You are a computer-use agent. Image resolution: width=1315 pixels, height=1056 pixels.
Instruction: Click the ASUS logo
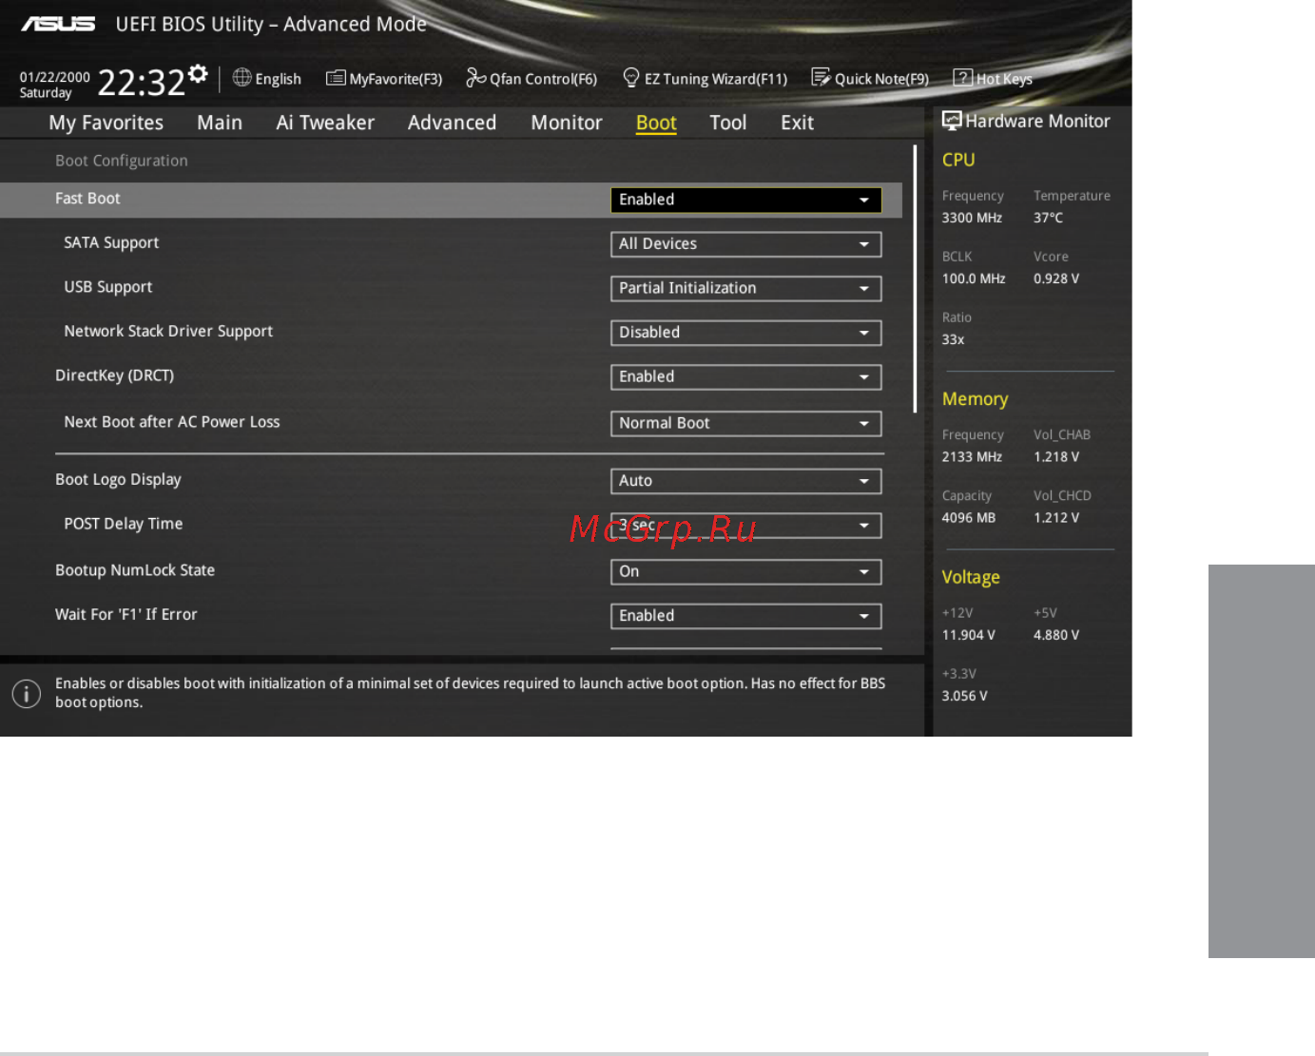[x=58, y=24]
